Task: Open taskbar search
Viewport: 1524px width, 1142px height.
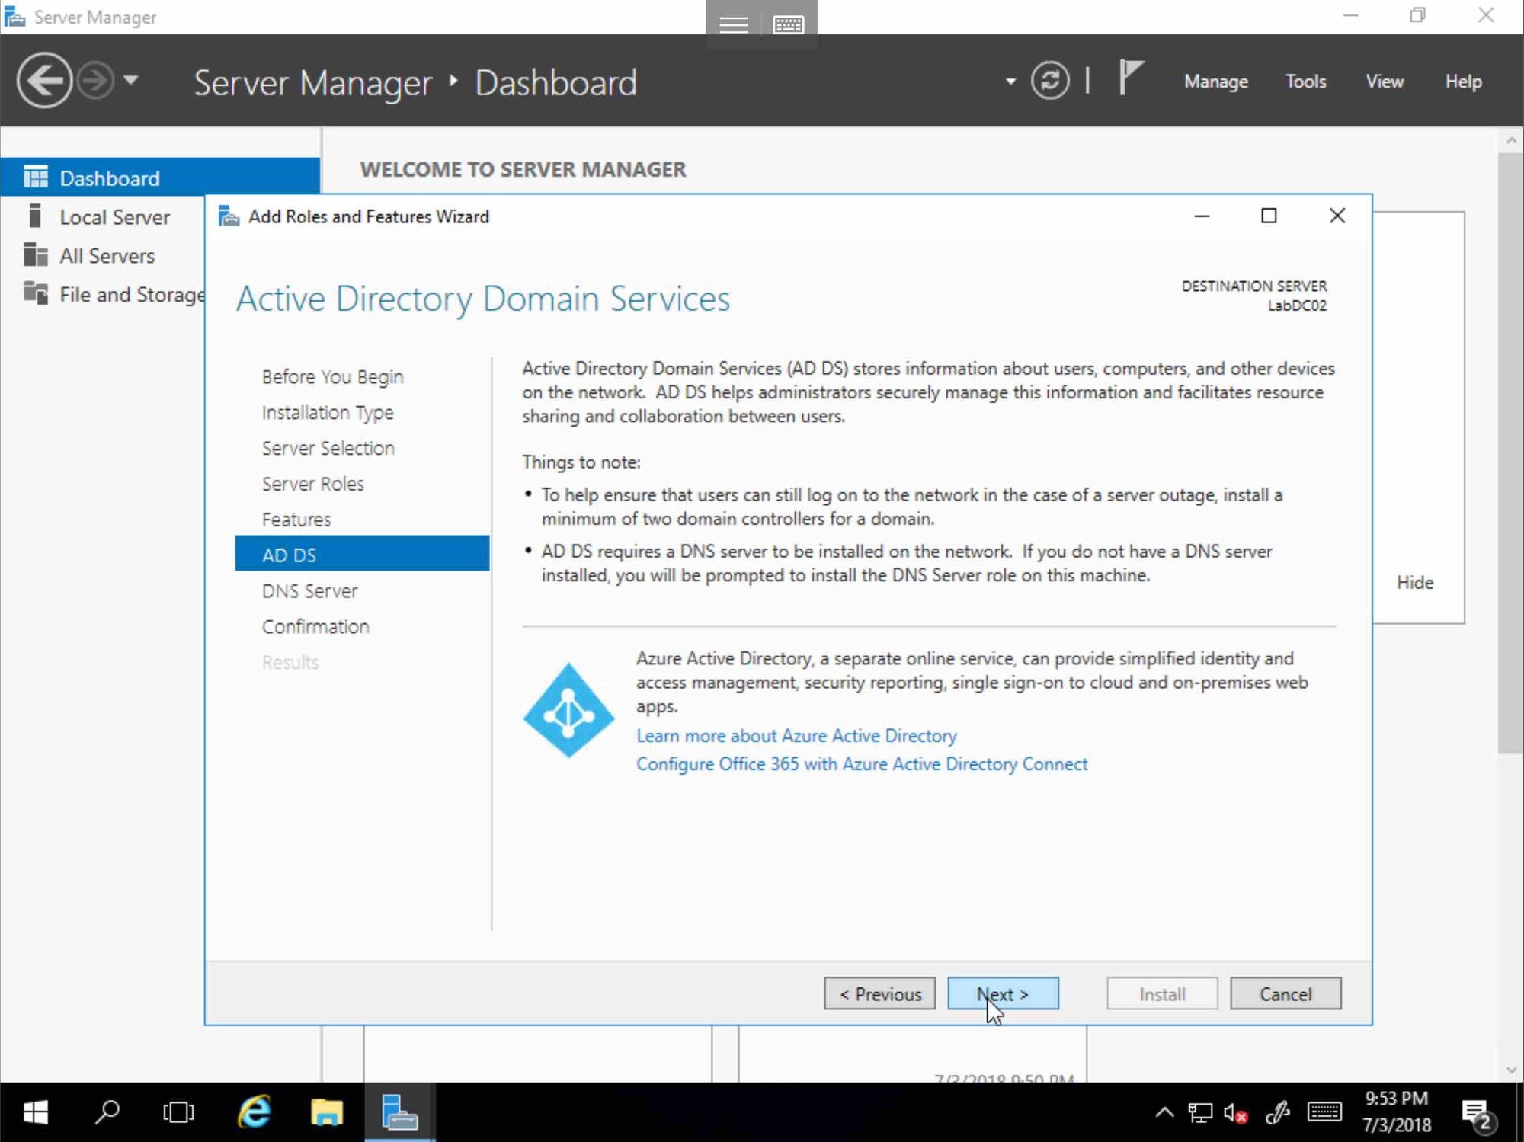Action: [107, 1113]
